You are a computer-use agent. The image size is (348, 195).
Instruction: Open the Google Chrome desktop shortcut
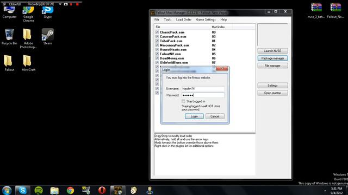pos(28,14)
